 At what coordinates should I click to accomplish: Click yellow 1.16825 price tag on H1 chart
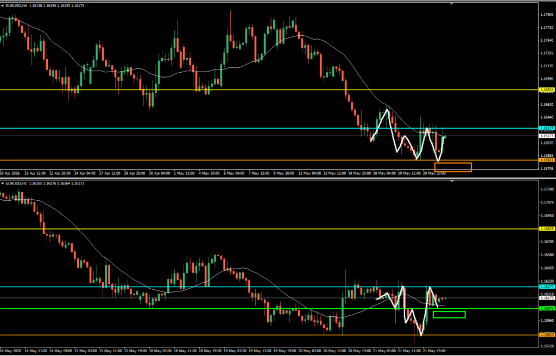[x=546, y=228]
